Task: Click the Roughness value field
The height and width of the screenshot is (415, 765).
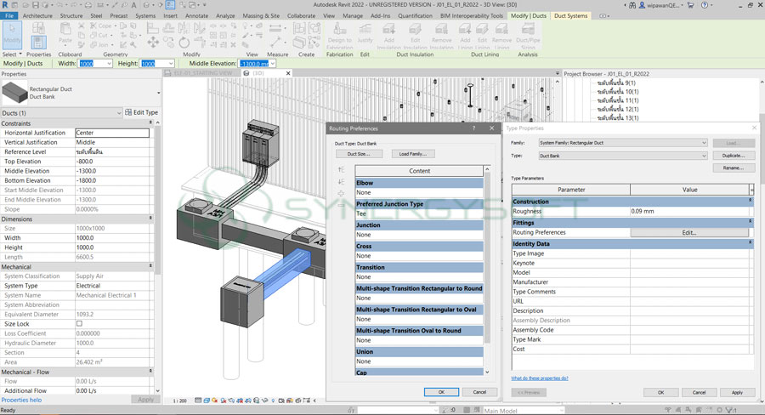Action: [688, 211]
